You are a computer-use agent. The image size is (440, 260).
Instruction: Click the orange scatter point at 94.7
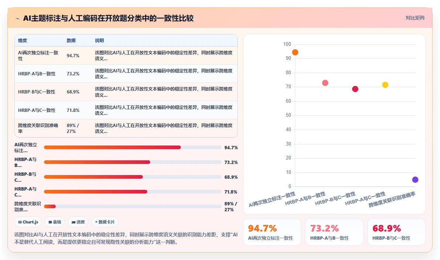[295, 52]
